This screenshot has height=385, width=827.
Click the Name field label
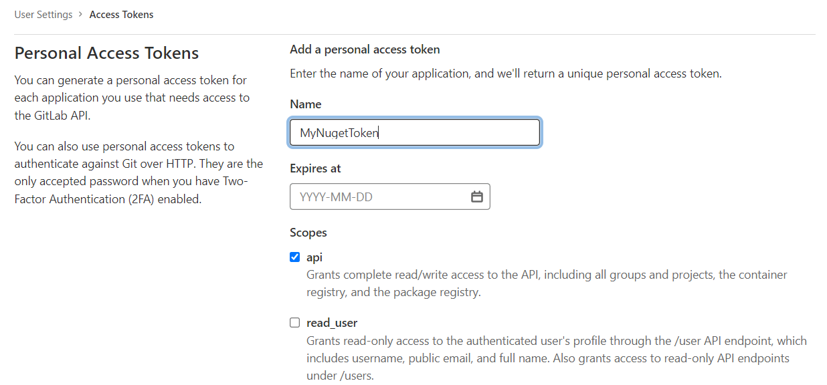pyautogui.click(x=305, y=104)
